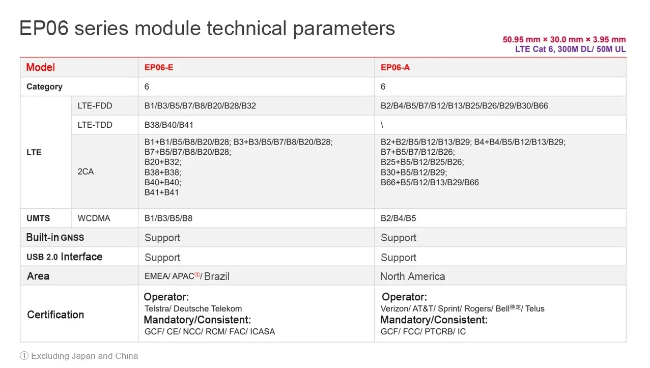Select the B38/B40/B41 LTE-TDD bands text
Image resolution: width=650 pixels, height=368 pixels.
pyautogui.click(x=169, y=125)
